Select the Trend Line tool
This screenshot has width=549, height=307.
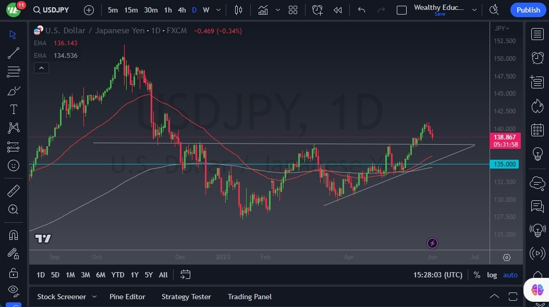[x=13, y=53]
